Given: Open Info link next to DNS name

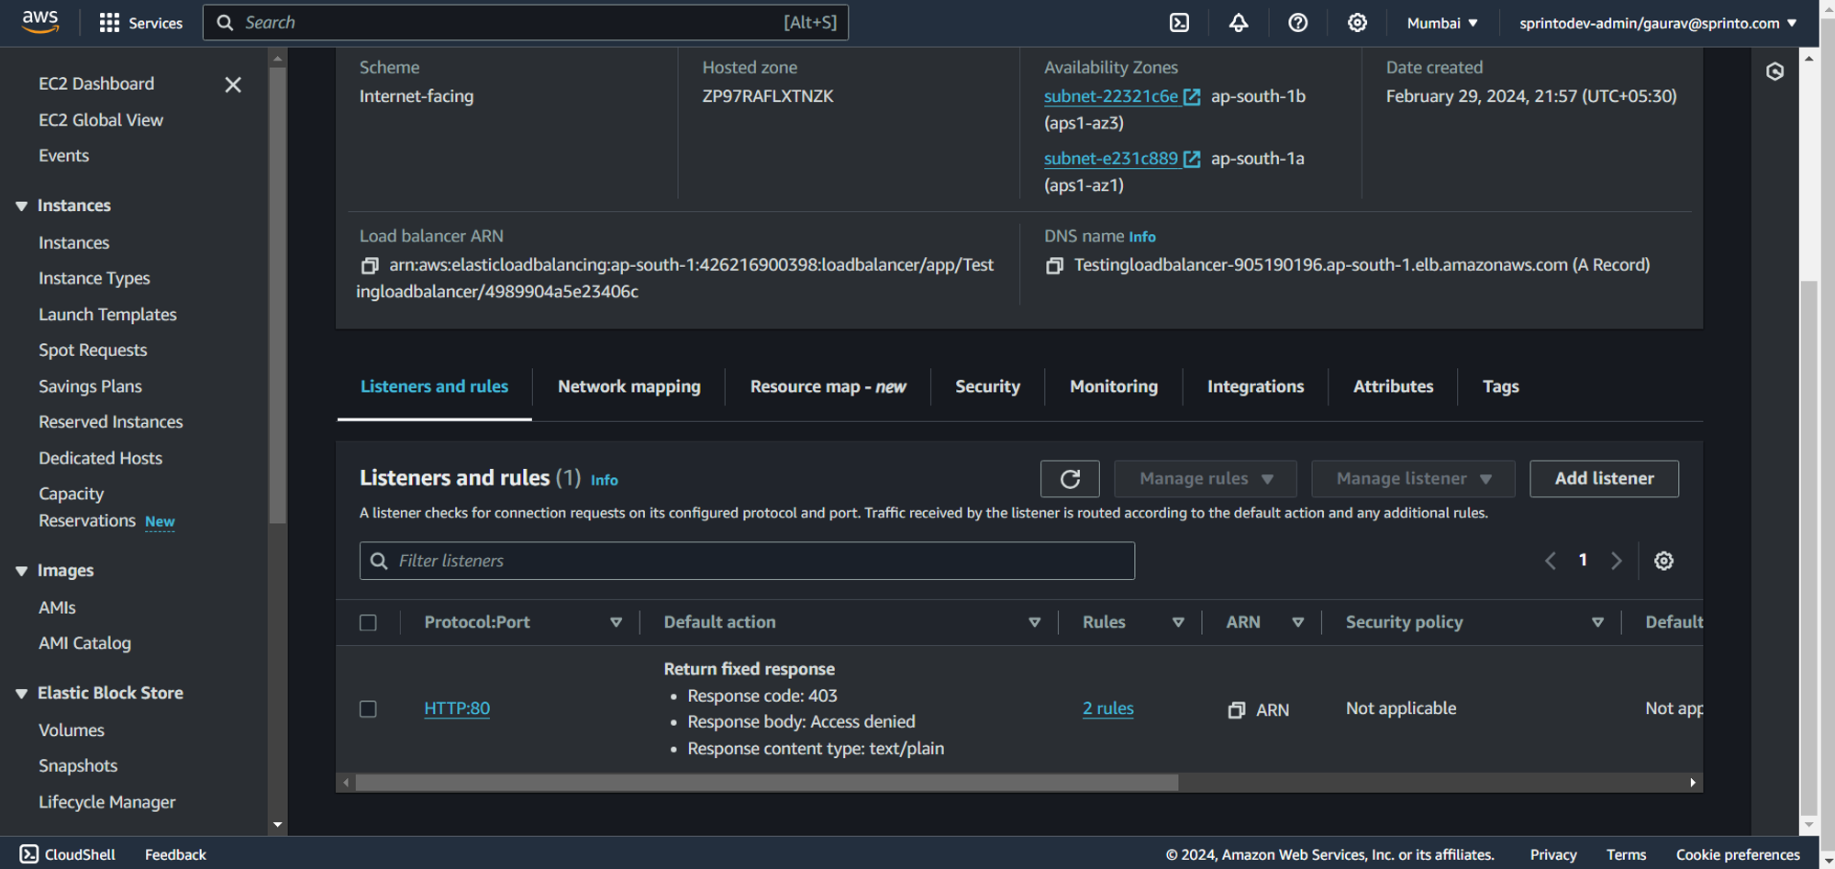Looking at the screenshot, I should point(1141,238).
